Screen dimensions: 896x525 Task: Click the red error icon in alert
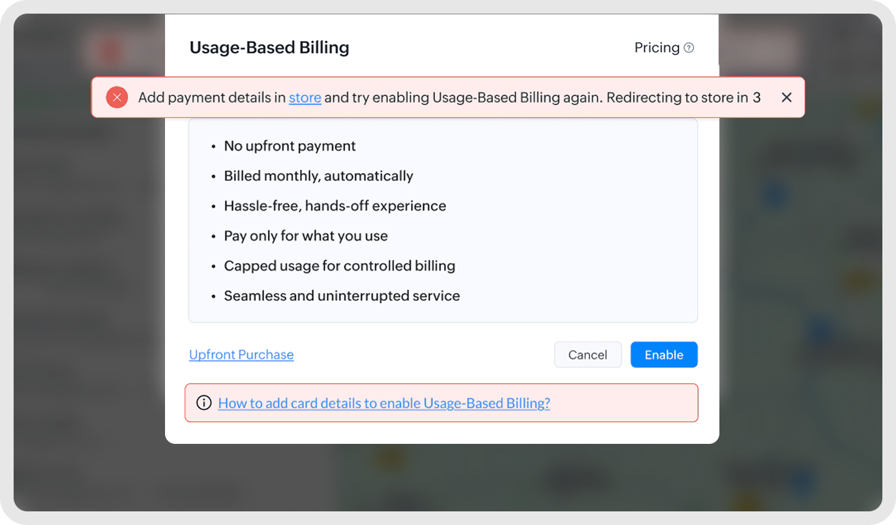tap(117, 97)
